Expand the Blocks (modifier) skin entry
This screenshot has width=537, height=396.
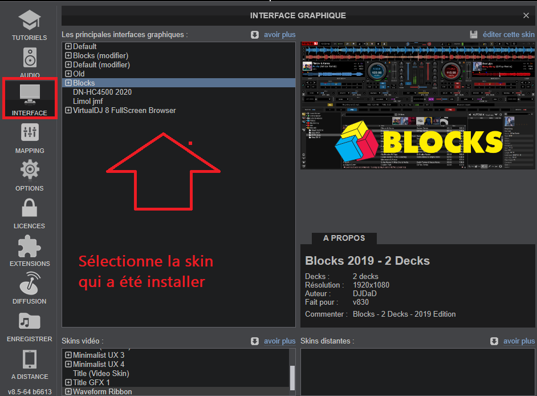click(x=68, y=55)
